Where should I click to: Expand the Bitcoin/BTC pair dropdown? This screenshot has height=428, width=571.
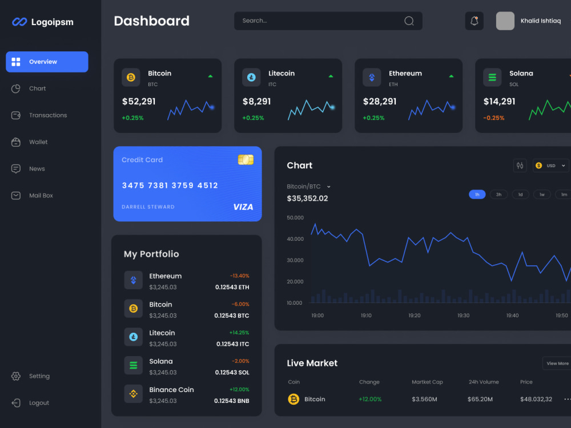pyautogui.click(x=328, y=187)
